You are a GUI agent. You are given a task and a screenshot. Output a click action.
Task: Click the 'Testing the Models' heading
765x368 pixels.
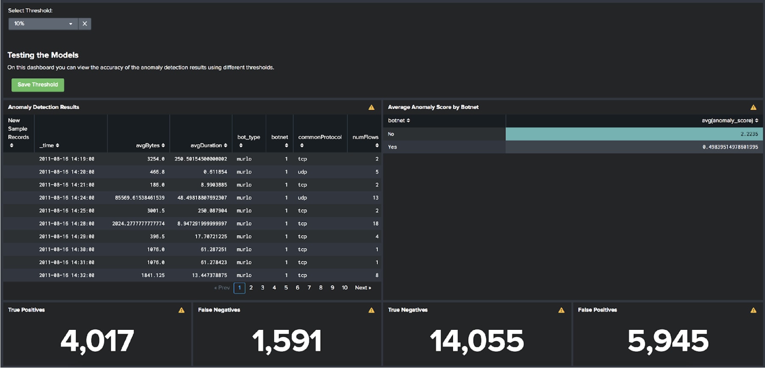click(43, 55)
